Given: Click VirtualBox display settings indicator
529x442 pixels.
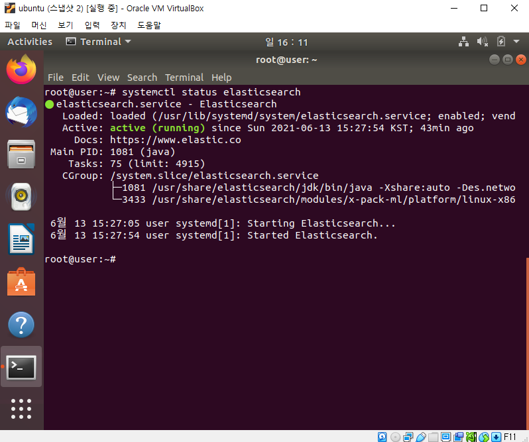Looking at the screenshot, I should coord(445,437).
